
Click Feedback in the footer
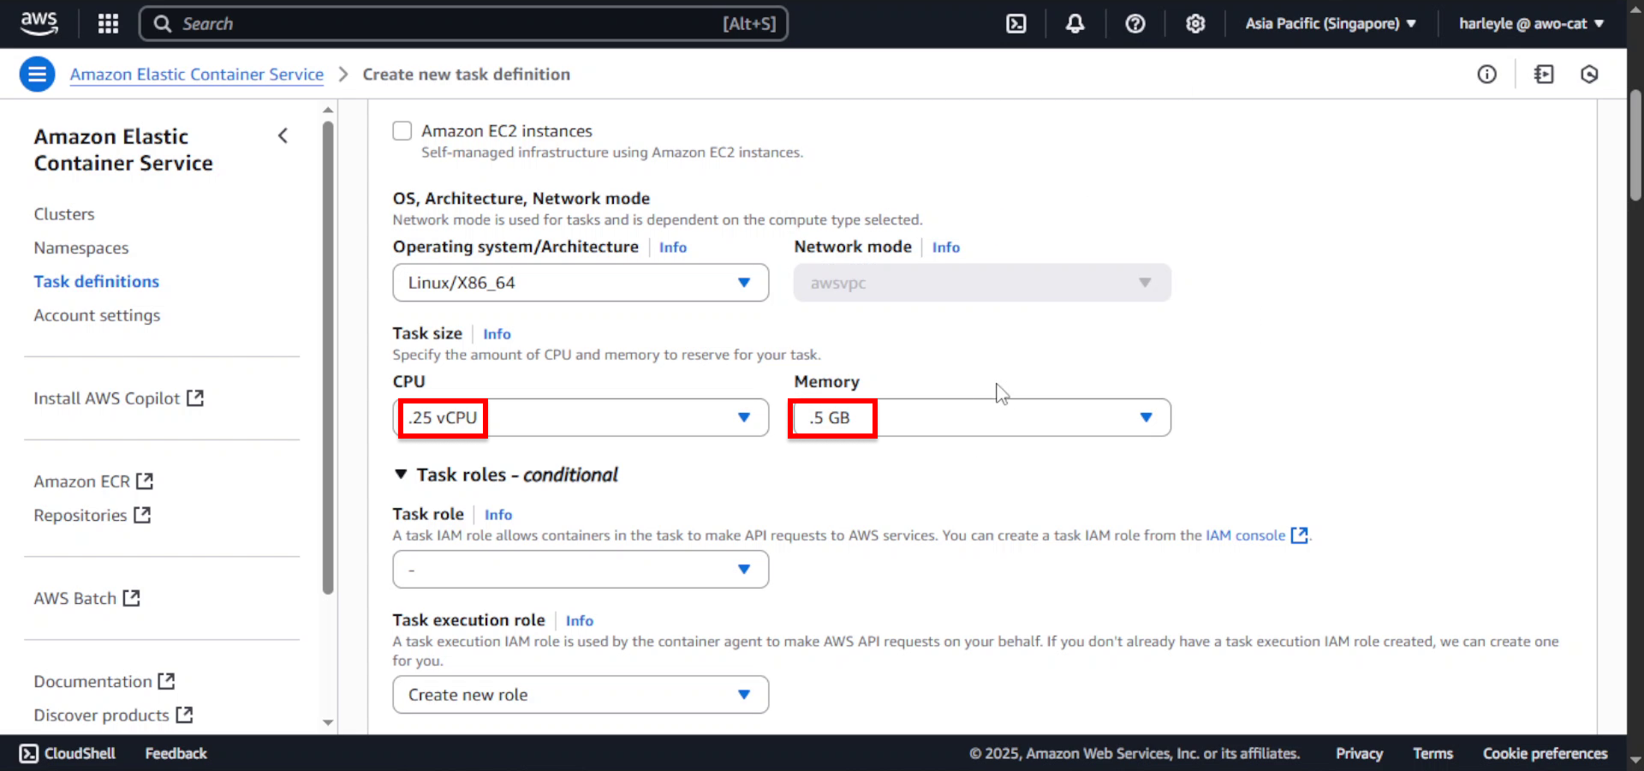pos(176,753)
